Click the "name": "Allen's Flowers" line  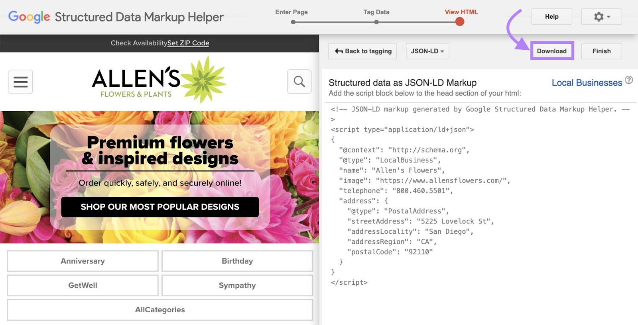(392, 170)
